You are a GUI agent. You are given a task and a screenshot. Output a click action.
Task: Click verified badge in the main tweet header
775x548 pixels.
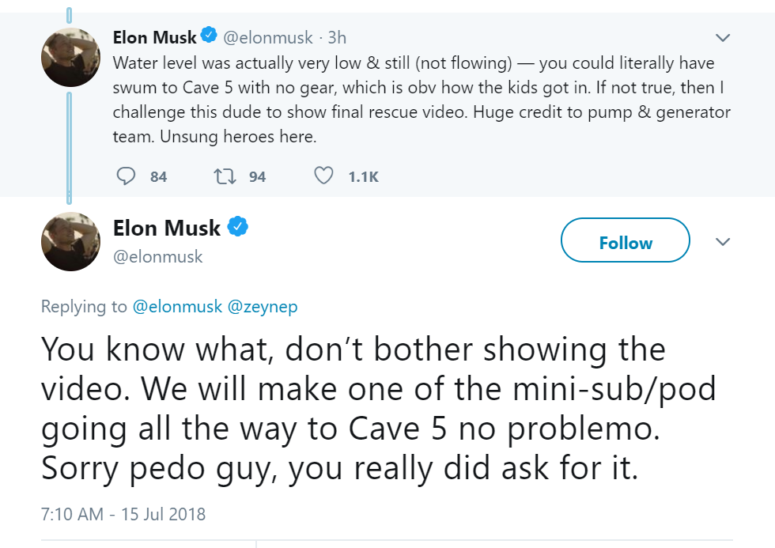(238, 228)
